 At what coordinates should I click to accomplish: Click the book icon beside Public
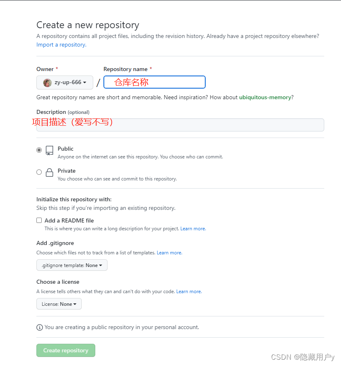(49, 151)
